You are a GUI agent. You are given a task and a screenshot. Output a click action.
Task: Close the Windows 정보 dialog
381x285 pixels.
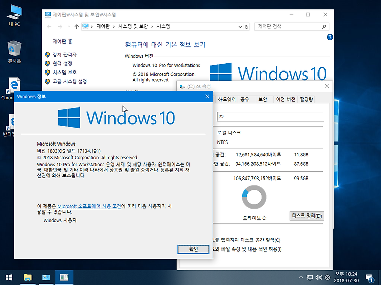pyautogui.click(x=207, y=96)
